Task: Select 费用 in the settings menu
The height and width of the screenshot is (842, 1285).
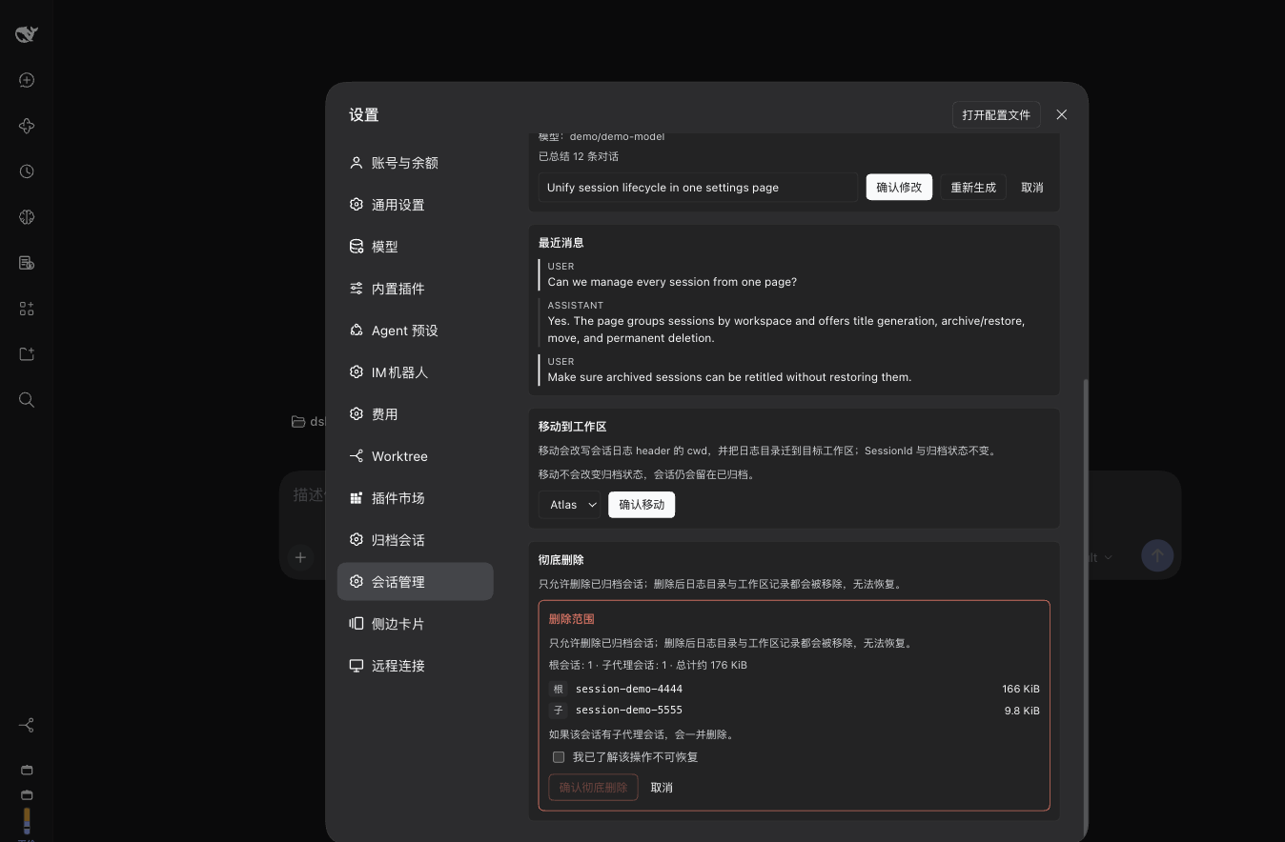Action: 416,414
